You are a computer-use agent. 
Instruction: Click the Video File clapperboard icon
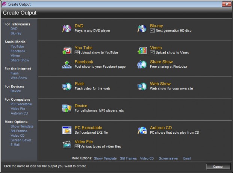pos(67,145)
